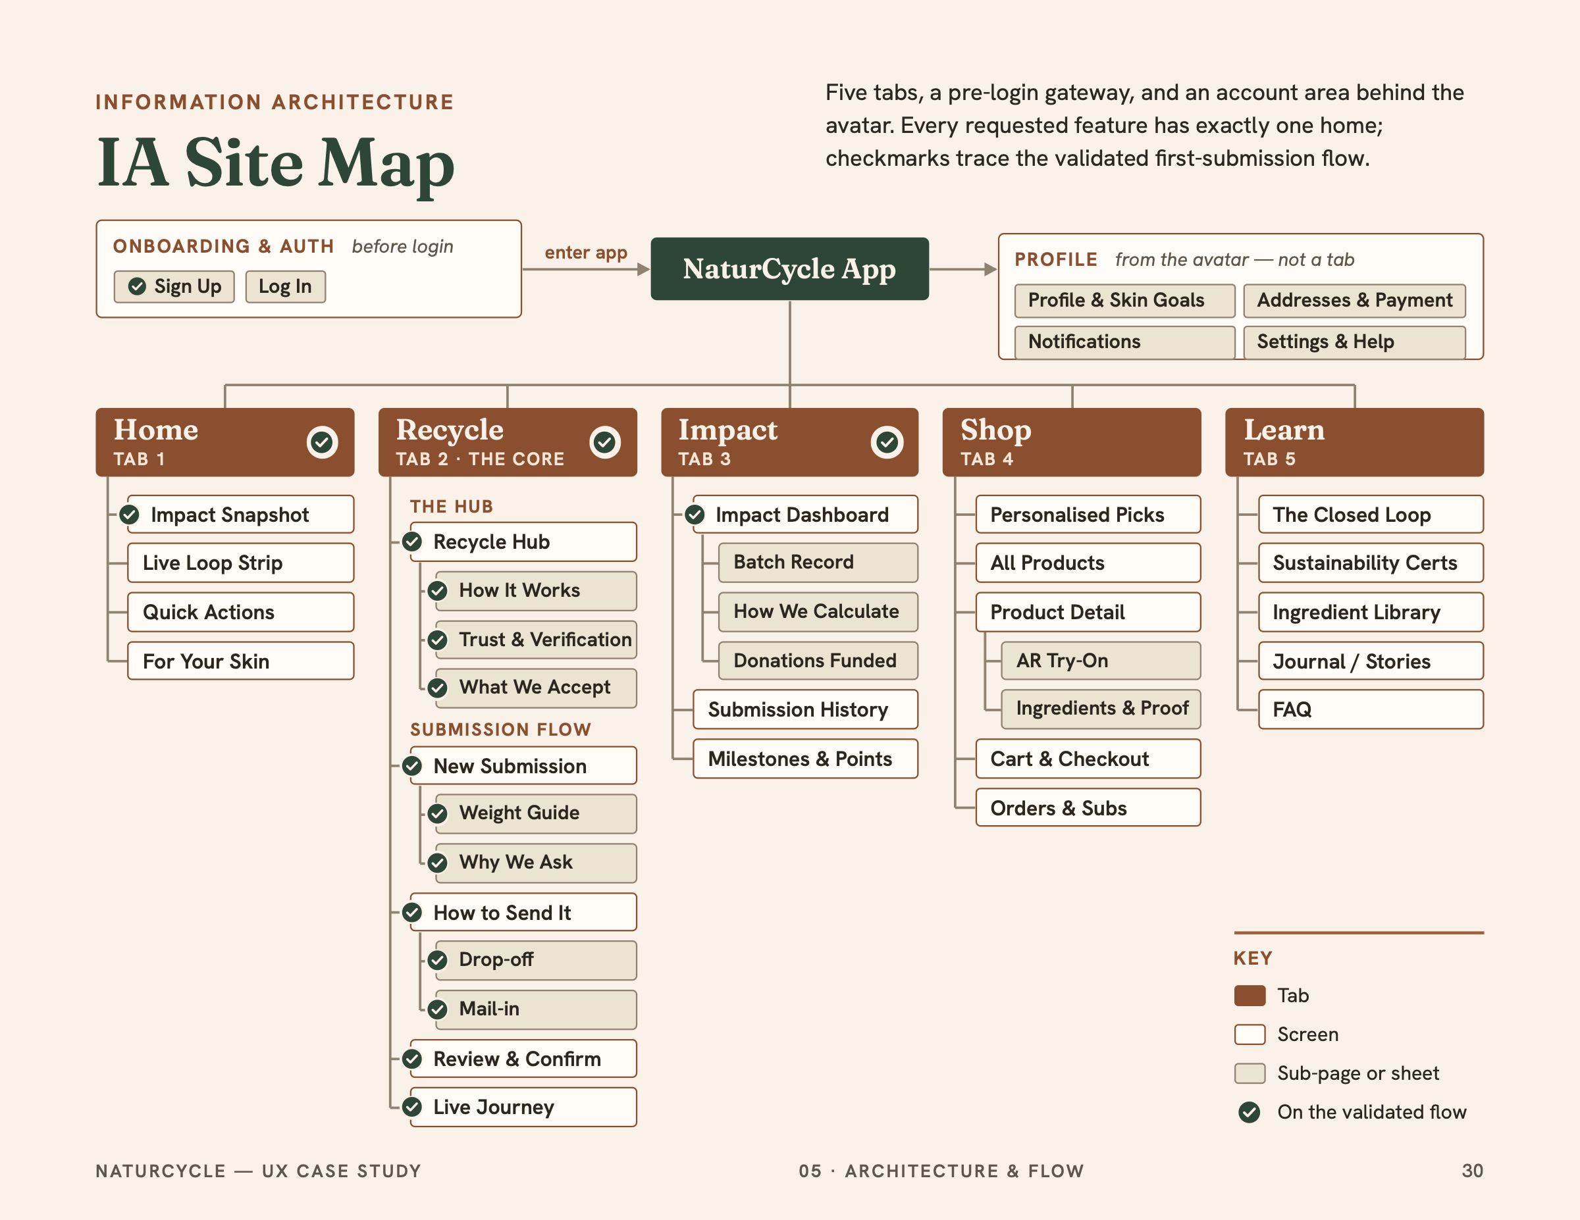
Task: Click the checkmark next to Recycle Hub
Action: (412, 541)
